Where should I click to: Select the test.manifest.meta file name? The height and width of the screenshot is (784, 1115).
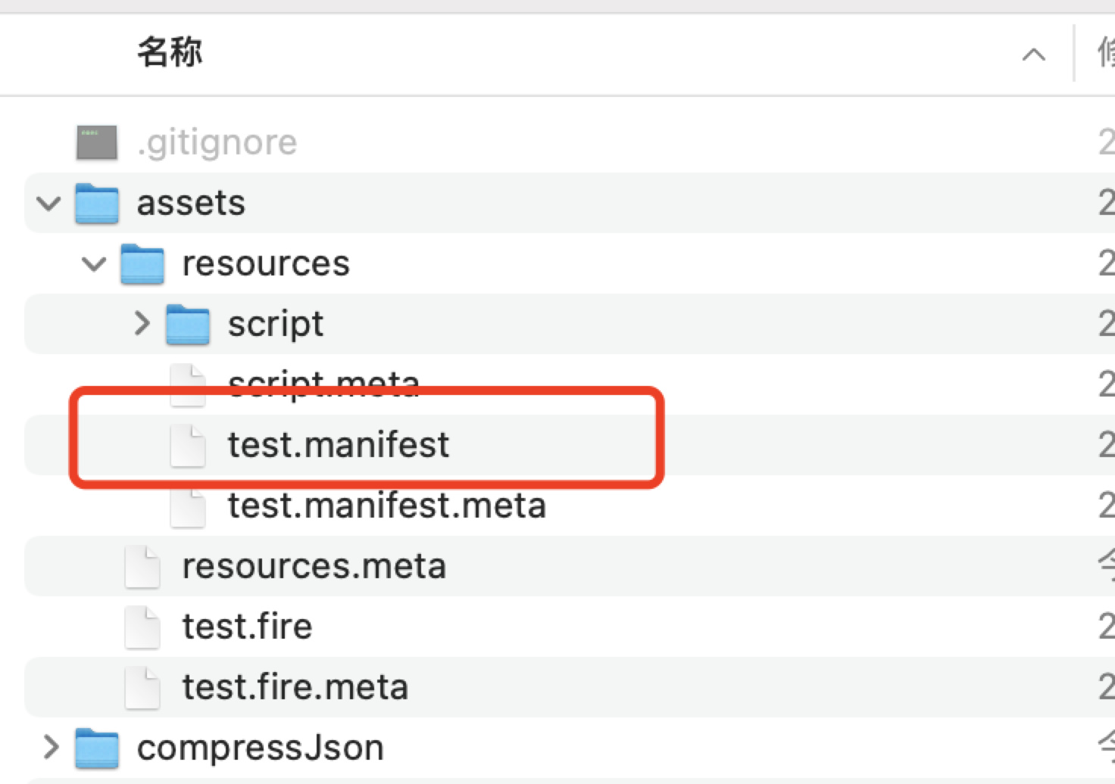(x=386, y=506)
